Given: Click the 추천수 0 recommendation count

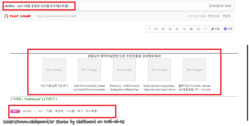Looking at the screenshot, I should 213,16.
